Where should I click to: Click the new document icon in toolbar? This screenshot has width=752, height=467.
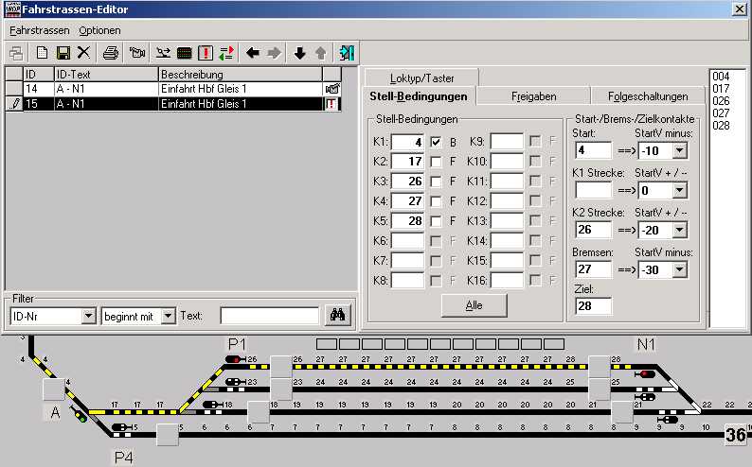pos(43,53)
